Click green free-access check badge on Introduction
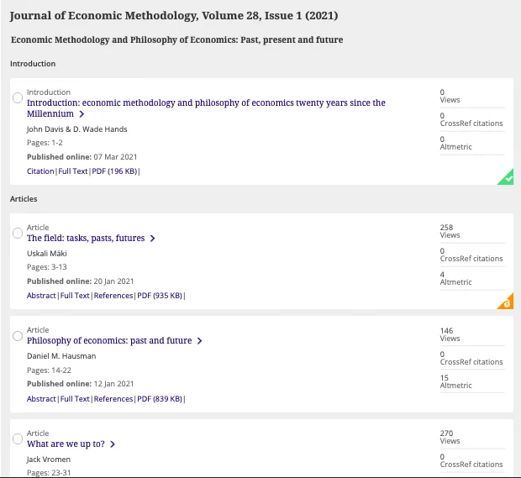The height and width of the screenshot is (478, 521). pyautogui.click(x=508, y=179)
